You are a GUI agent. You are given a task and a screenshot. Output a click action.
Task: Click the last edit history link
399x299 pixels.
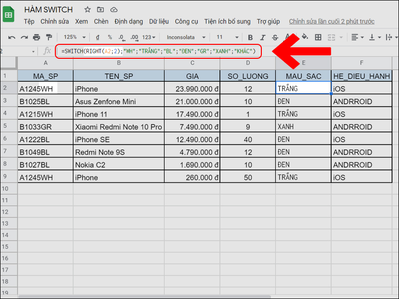pyautogui.click(x=331, y=21)
